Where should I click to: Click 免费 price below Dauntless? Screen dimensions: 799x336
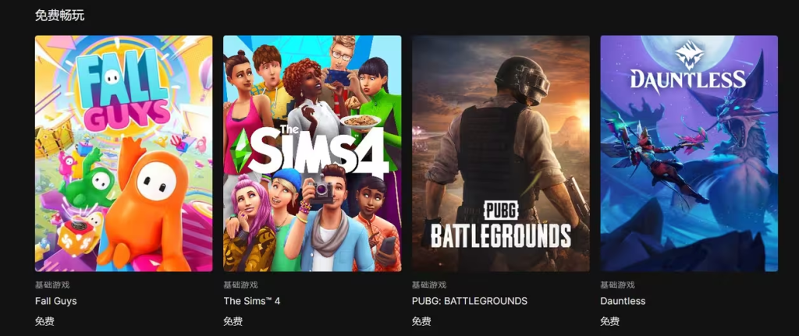point(610,321)
